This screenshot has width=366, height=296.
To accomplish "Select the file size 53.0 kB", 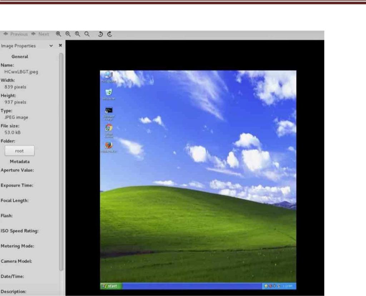I will (13, 133).
